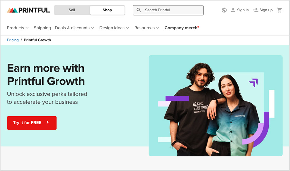The width and height of the screenshot is (290, 171).
Task: Click the hero image of two models
Action: point(216,106)
